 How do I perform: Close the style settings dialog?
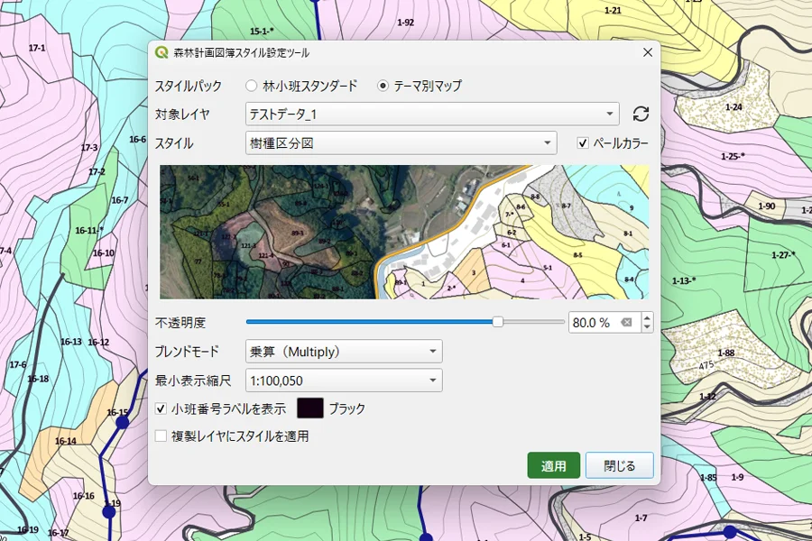click(647, 52)
